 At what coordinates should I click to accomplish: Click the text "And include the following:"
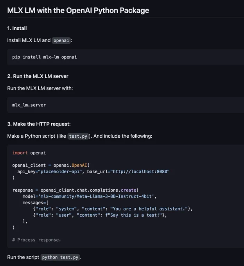(123, 136)
